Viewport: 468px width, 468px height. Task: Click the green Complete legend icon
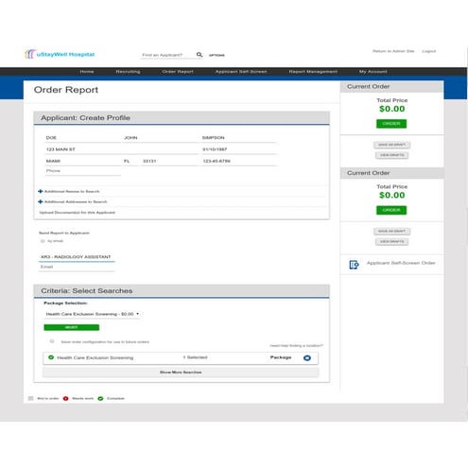[100, 398]
